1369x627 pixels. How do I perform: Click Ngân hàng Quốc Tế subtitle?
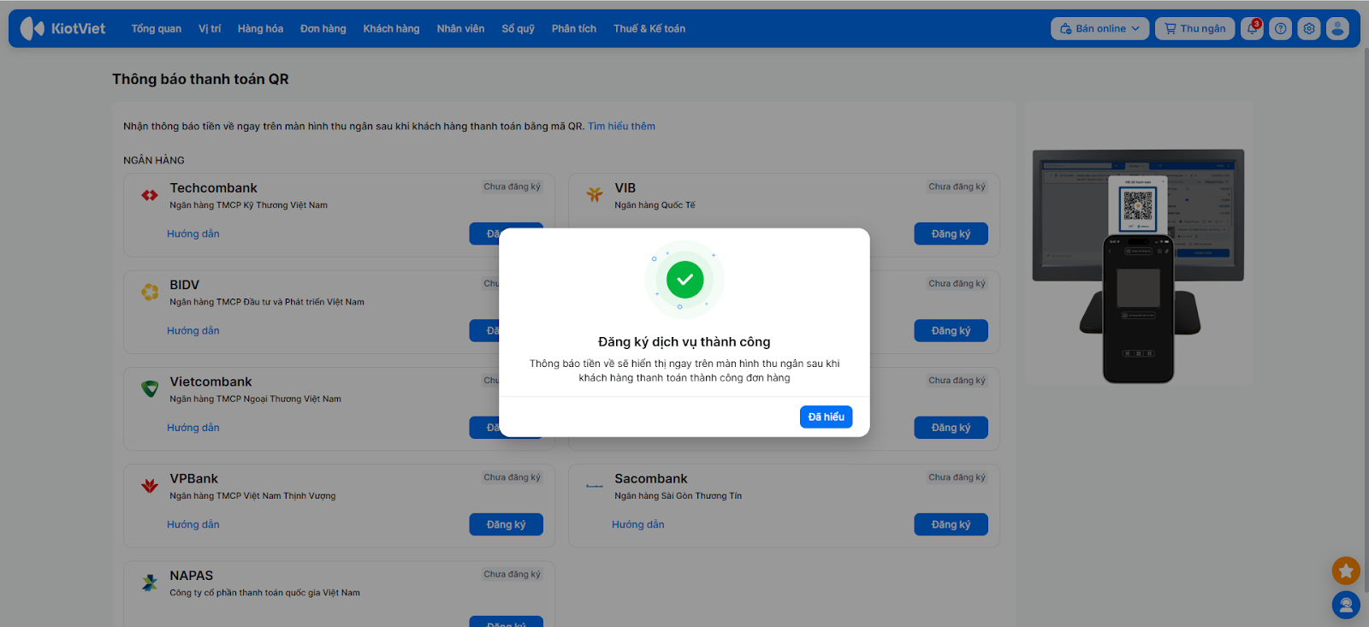[x=655, y=205]
